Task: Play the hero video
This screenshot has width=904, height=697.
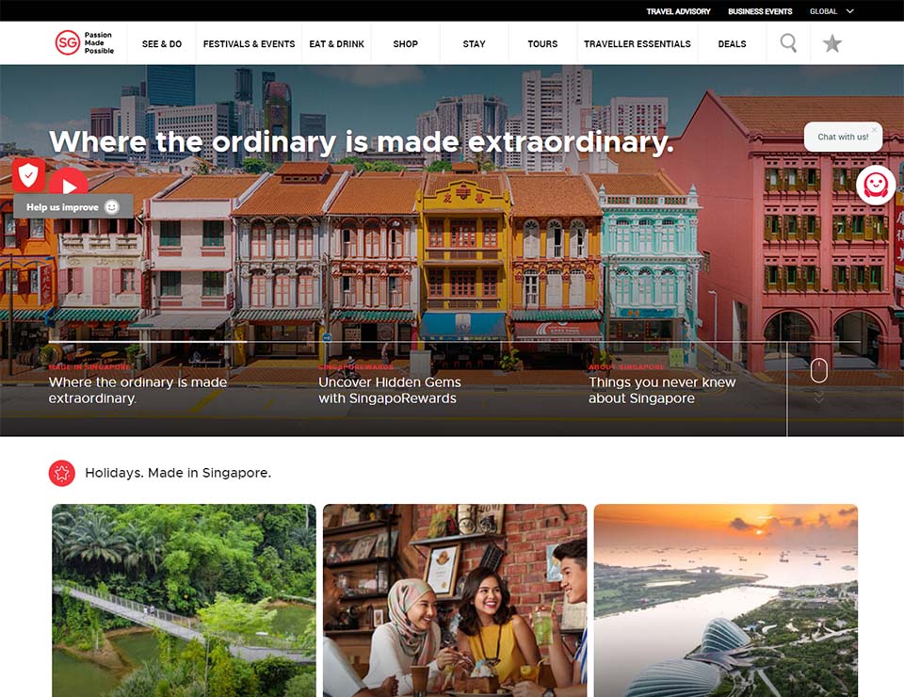Action: (x=69, y=186)
